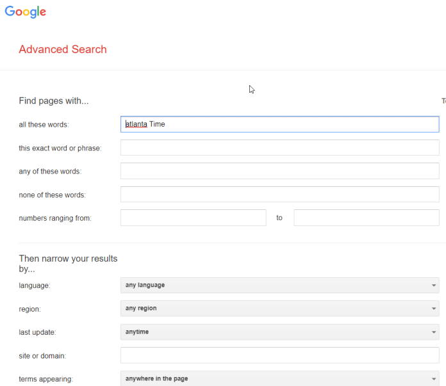Click the 'site or domain' input box
The width and height of the screenshot is (446, 386).
[279, 355]
